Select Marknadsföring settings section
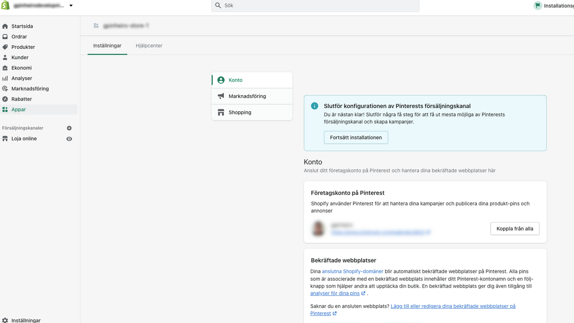 click(x=252, y=96)
